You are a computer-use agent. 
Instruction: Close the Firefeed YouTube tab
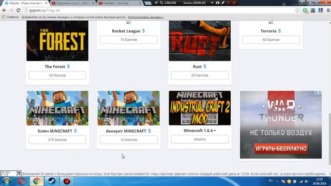140,3
